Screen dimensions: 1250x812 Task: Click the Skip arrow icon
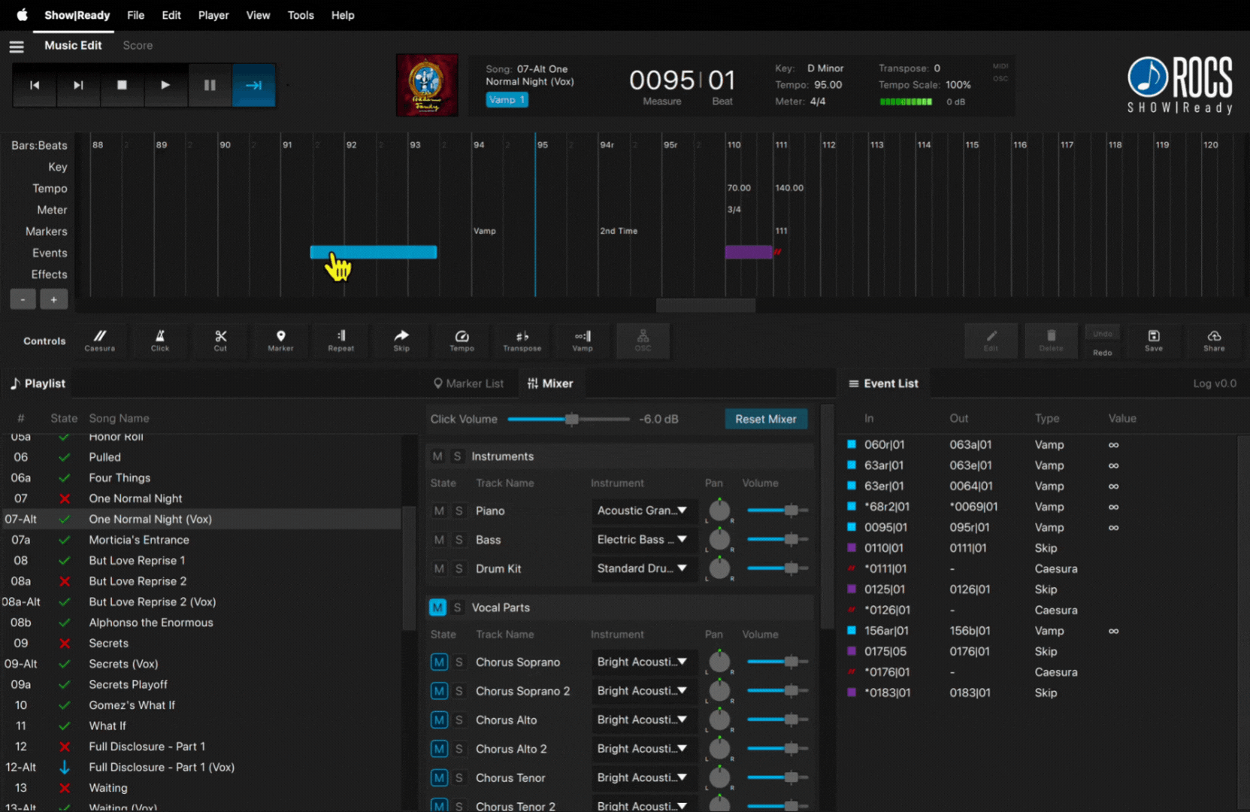[x=401, y=340]
